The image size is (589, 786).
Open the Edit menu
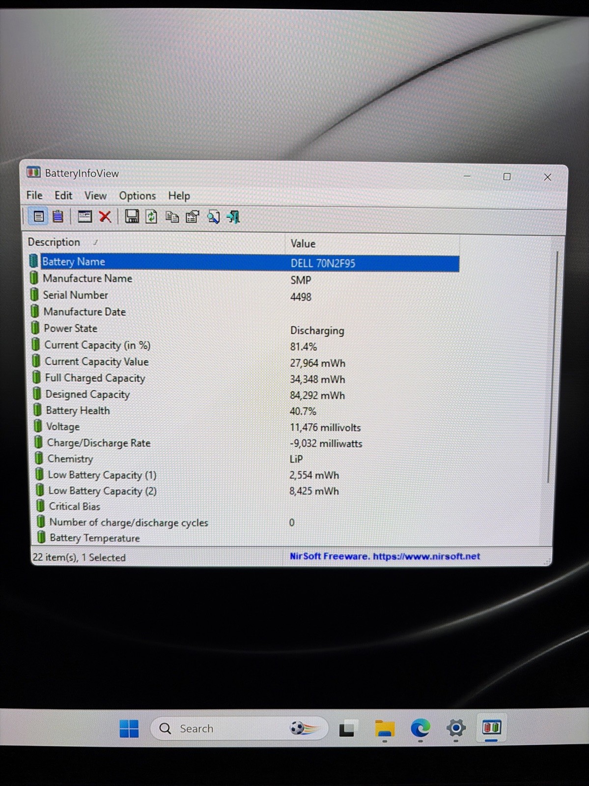63,195
